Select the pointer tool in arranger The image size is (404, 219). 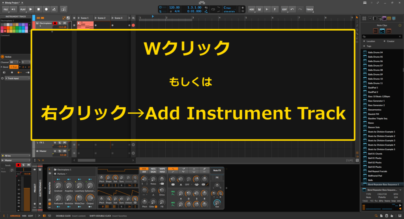[x=357, y=18]
